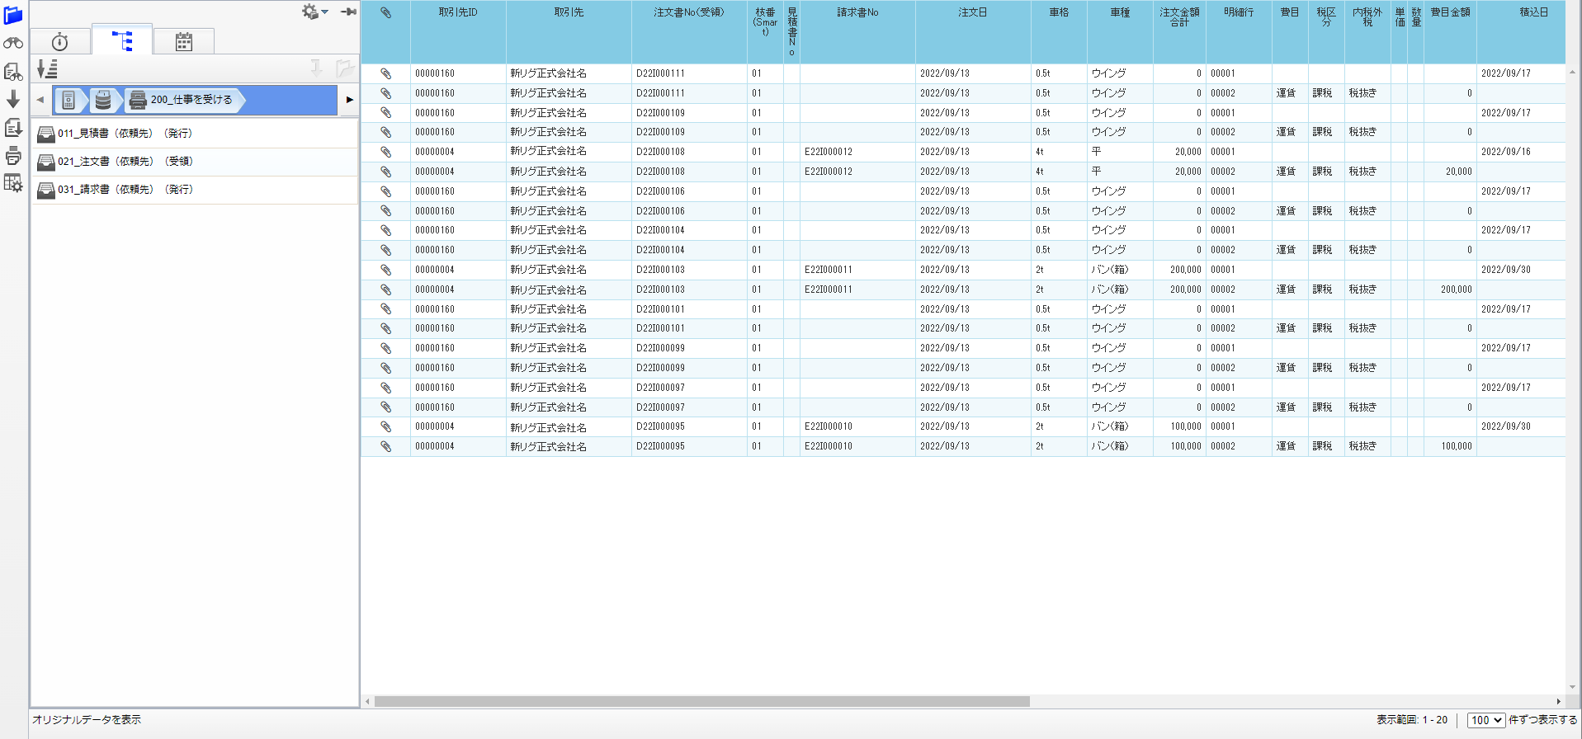Click paperclip in first D22I000101 row

[385, 309]
